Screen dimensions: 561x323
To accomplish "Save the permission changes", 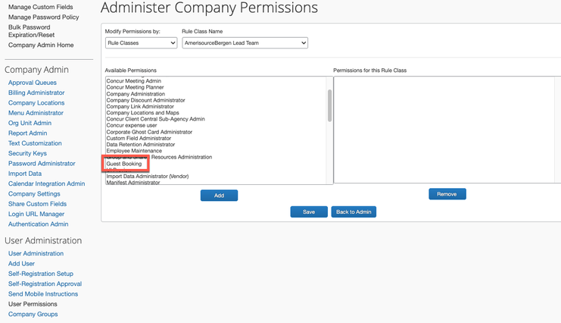I will (x=309, y=212).
